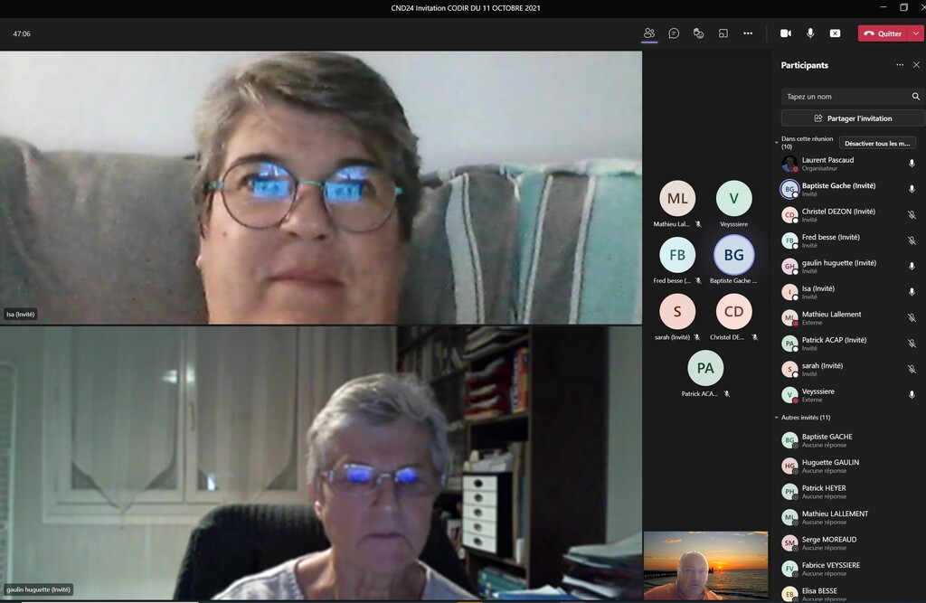This screenshot has width=926, height=603.
Task: Click the 'Partager l'invitation' button
Action: coord(852,118)
